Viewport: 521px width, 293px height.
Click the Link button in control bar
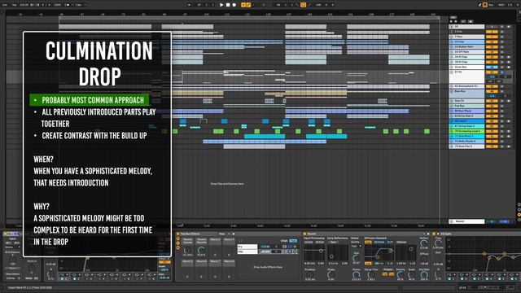pos(5,5)
